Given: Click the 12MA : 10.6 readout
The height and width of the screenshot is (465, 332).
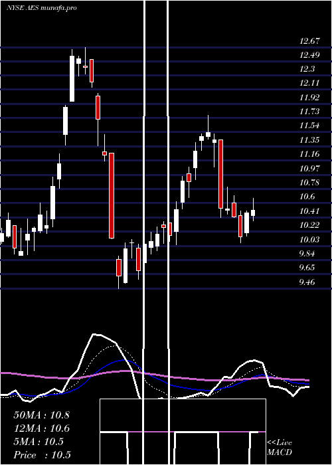Looking at the screenshot, I should 41,428.
